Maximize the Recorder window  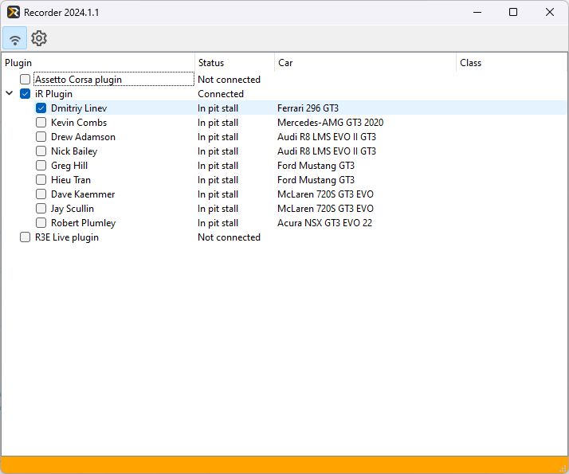[512, 12]
